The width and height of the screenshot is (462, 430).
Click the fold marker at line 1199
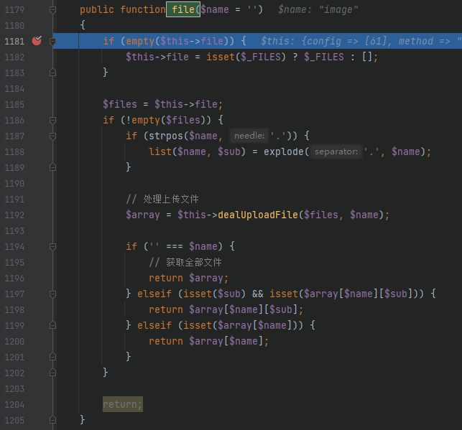pyautogui.click(x=52, y=325)
